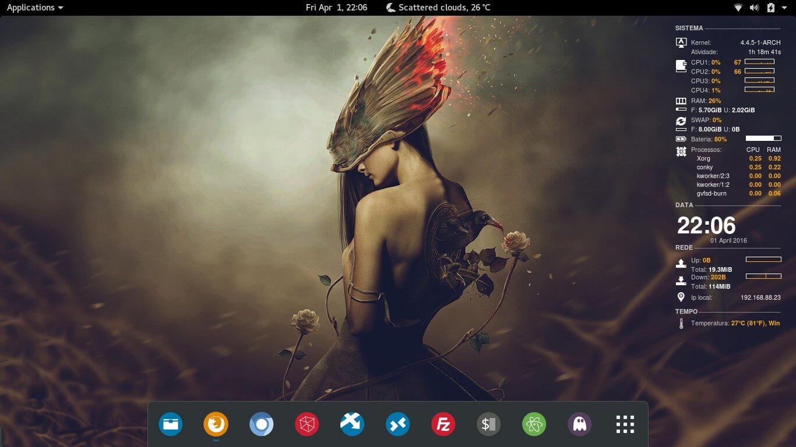Click the network icon in the tray
Screen dimensions: 796x447
click(x=738, y=8)
